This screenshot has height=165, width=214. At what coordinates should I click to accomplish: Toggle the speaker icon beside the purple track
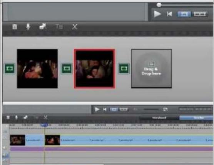pyautogui.click(x=5, y=148)
